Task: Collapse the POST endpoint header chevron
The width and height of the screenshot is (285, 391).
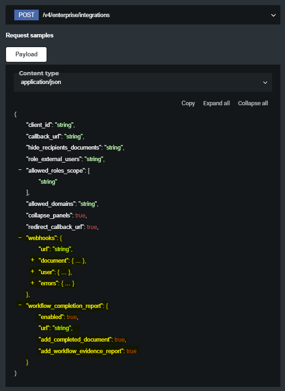Action: coord(273,15)
